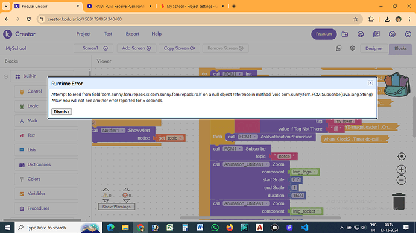Switch to FCM Push Notification browser tab
Viewport: 416px width, 233px height.
[x=119, y=6]
